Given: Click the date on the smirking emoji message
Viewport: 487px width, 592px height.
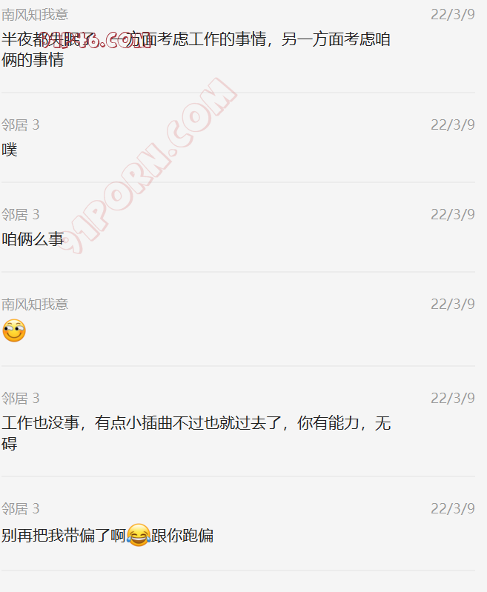Looking at the screenshot, I should pyautogui.click(x=453, y=304).
